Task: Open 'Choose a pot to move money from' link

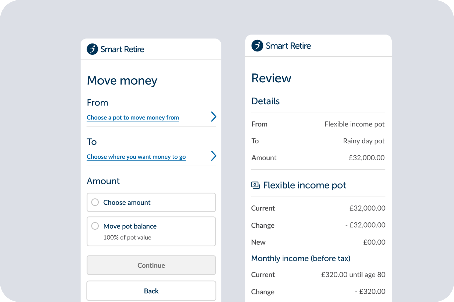Action: pos(133,117)
